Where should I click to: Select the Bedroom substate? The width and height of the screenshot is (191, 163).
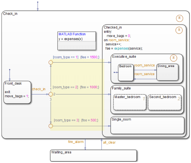point(126,73)
